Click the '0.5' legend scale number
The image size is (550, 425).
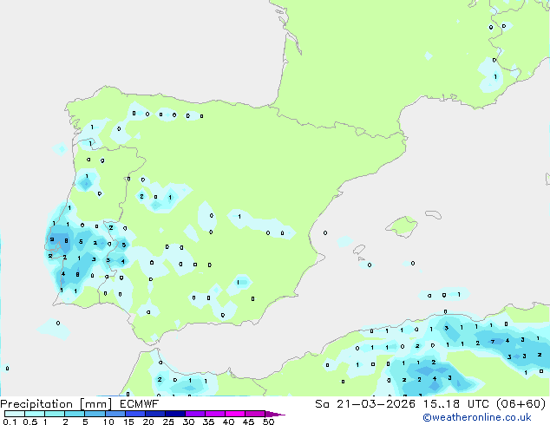tap(30, 422)
